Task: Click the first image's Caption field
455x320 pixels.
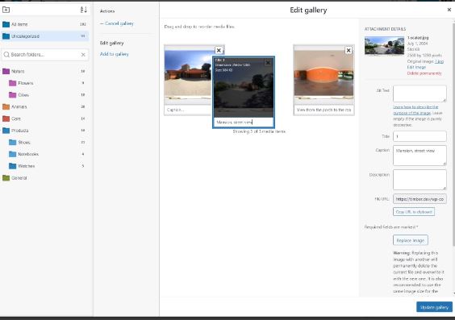Action: coord(189,110)
